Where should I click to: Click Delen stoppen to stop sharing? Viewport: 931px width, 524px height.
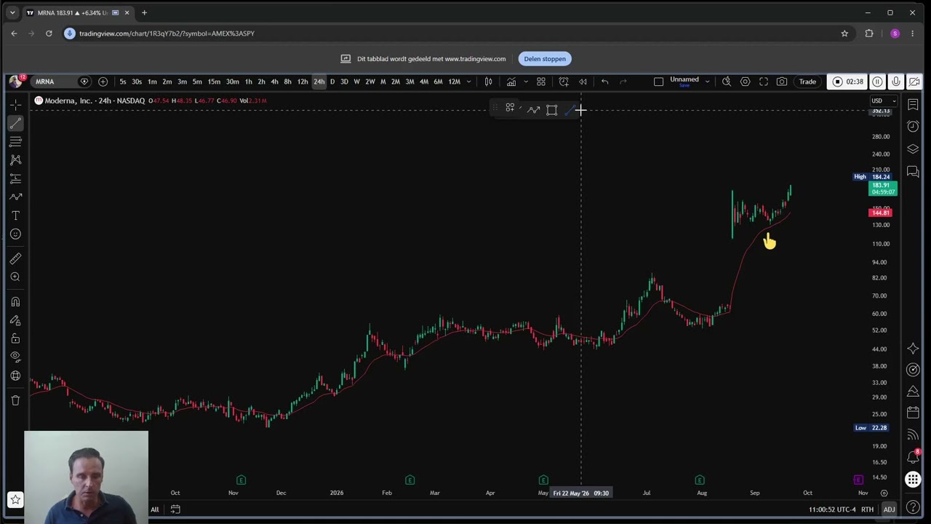pos(545,59)
